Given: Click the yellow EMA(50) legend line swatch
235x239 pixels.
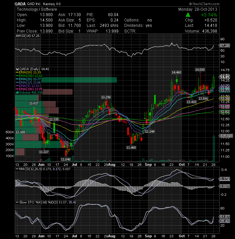Looking at the screenshot, I should point(17,73).
